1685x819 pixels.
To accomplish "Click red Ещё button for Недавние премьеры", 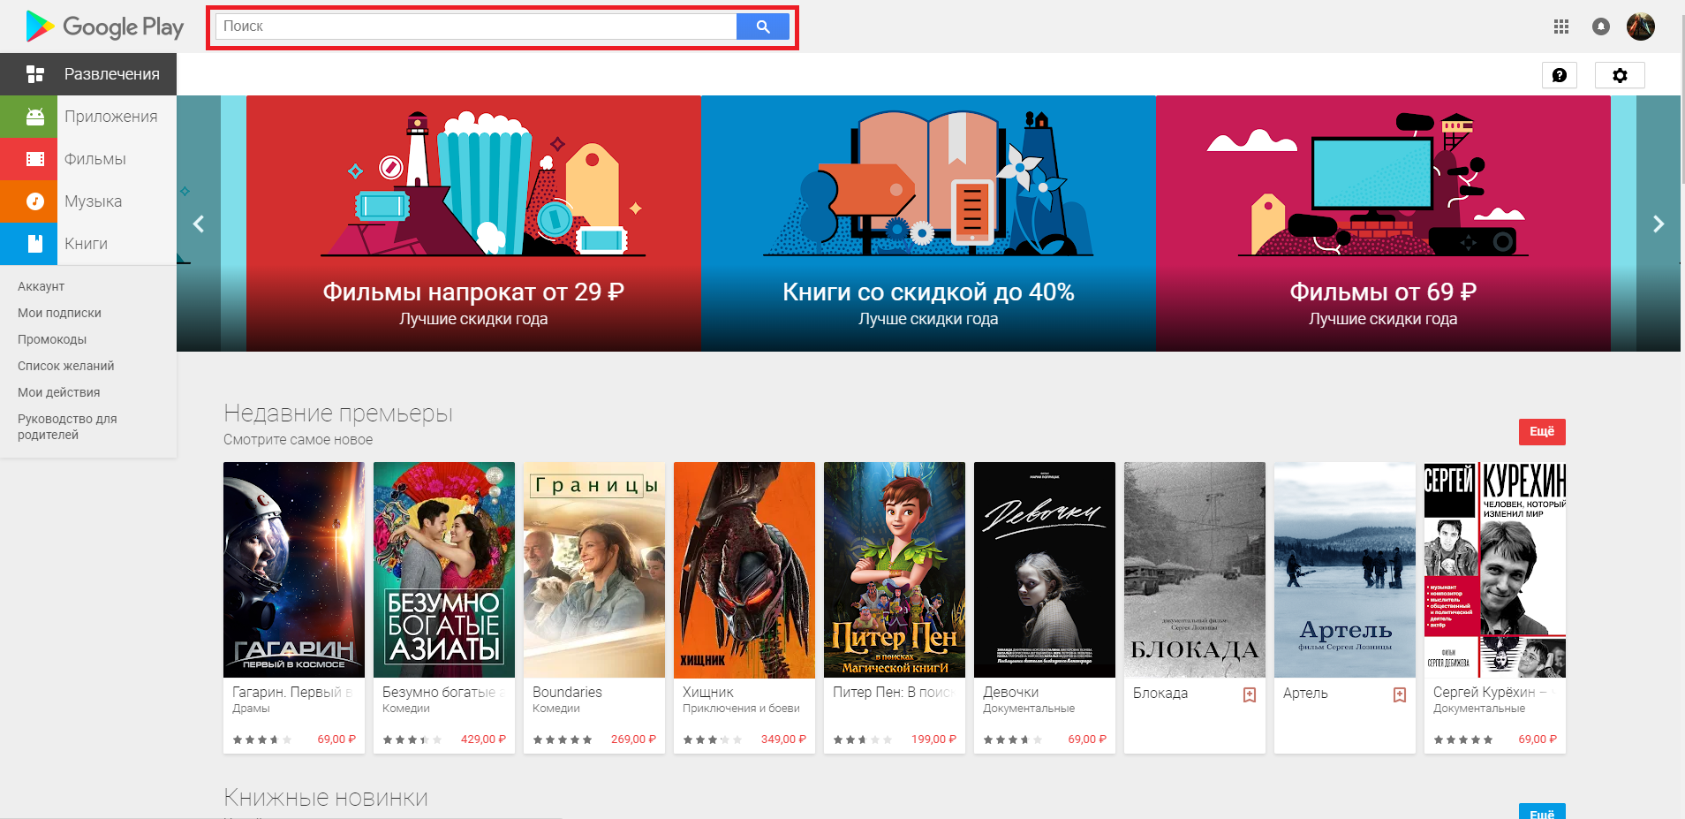I will tap(1542, 431).
